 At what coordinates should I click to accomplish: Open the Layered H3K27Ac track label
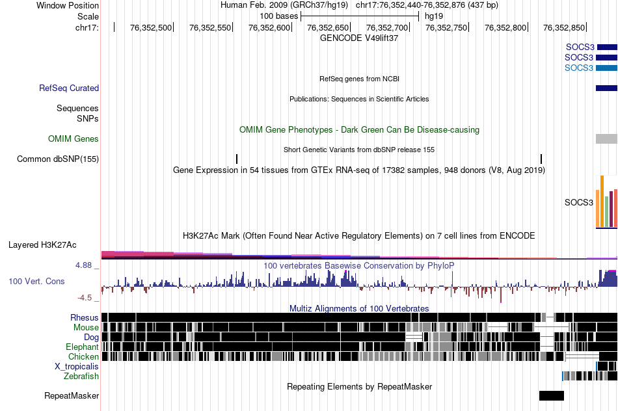42,245
